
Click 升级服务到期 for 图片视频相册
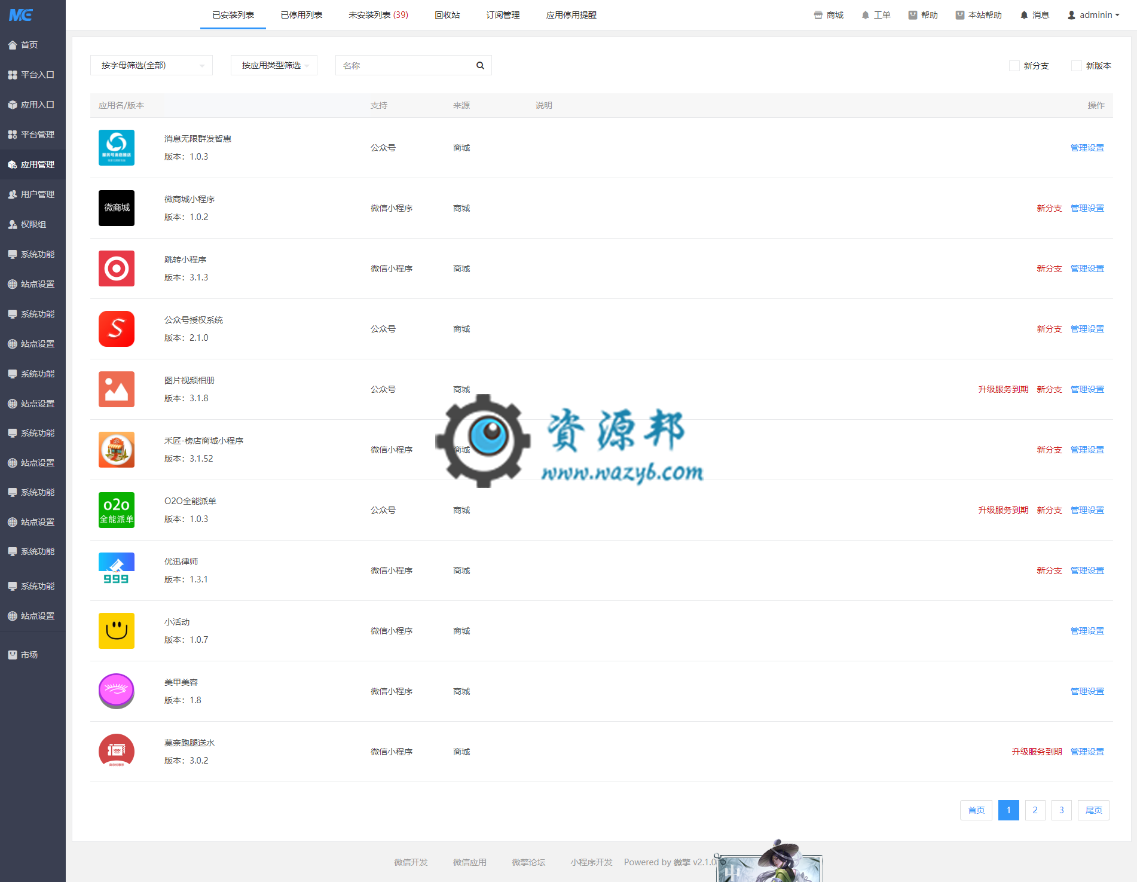coord(1003,389)
